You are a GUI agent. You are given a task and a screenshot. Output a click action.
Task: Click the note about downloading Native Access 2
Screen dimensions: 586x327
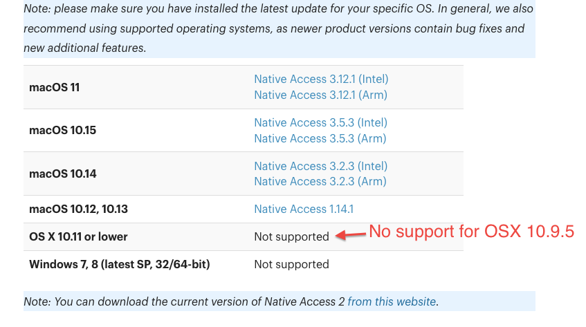pyautogui.click(x=280, y=301)
